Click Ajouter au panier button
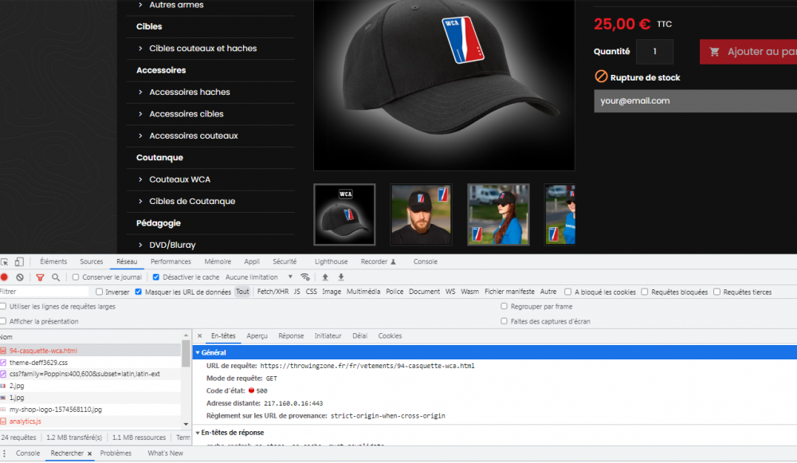797x463 pixels. click(748, 52)
